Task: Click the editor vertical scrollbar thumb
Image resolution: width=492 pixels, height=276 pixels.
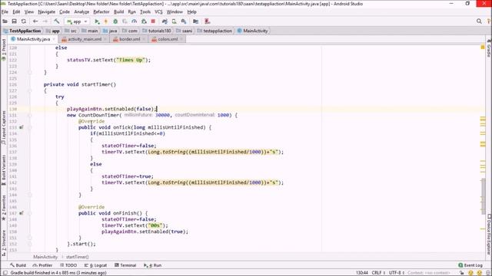Action: point(484,196)
